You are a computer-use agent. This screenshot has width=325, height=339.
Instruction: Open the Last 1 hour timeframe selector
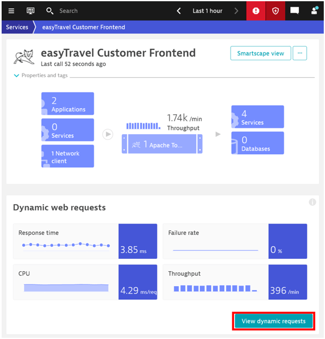point(207,11)
